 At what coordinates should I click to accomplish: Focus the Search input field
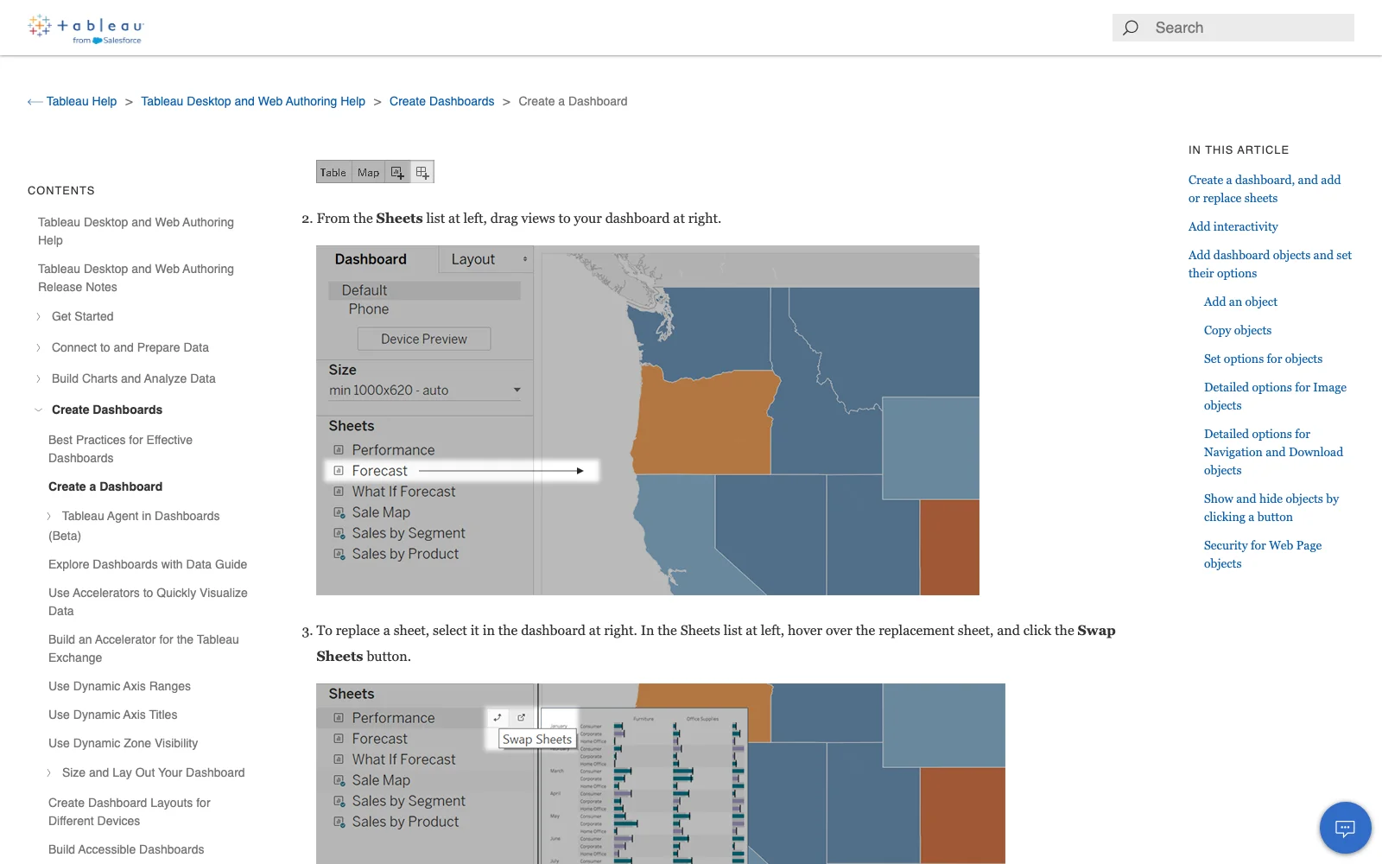pos(1233,28)
